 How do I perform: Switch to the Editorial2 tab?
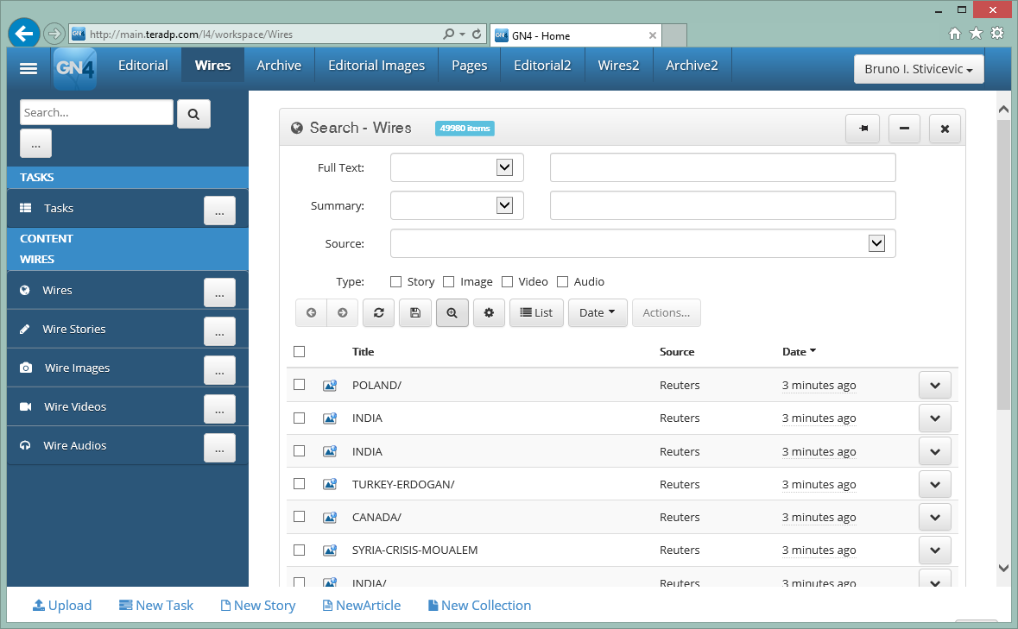click(x=542, y=66)
